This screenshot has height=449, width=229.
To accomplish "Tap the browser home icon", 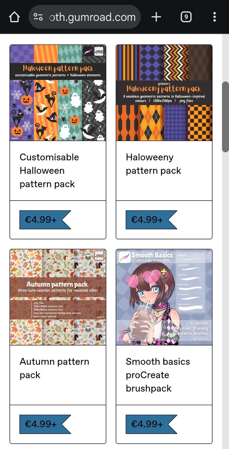I will click(14, 17).
